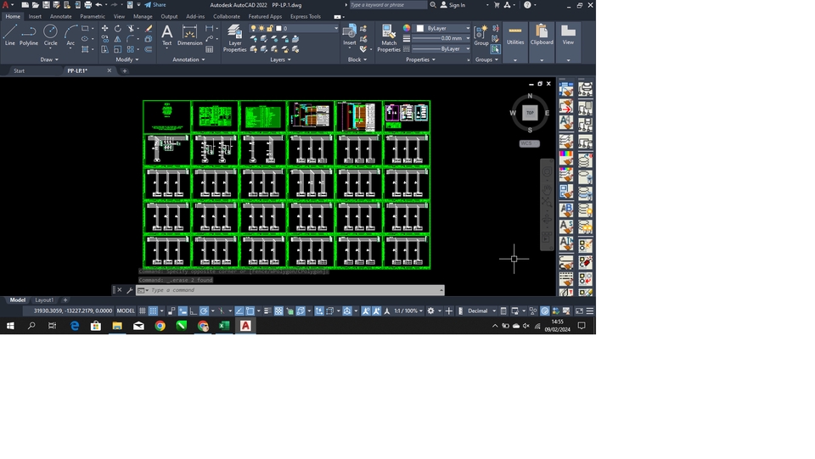Screen dimensions: 815x459
Task: Open the Express Tools ribbon tab
Action: 306,17
